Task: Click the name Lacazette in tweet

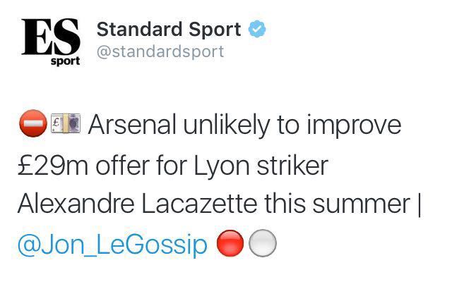Action: 199,204
